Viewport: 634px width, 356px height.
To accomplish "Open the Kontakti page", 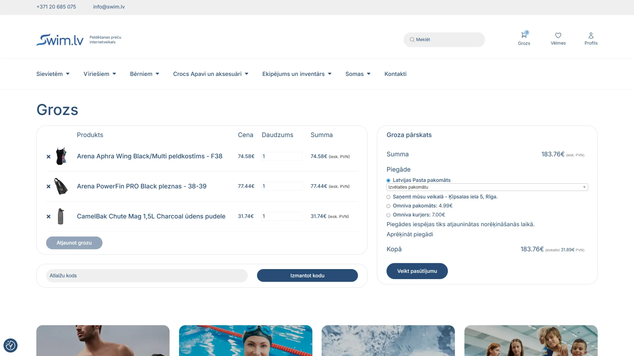I will (x=395, y=74).
